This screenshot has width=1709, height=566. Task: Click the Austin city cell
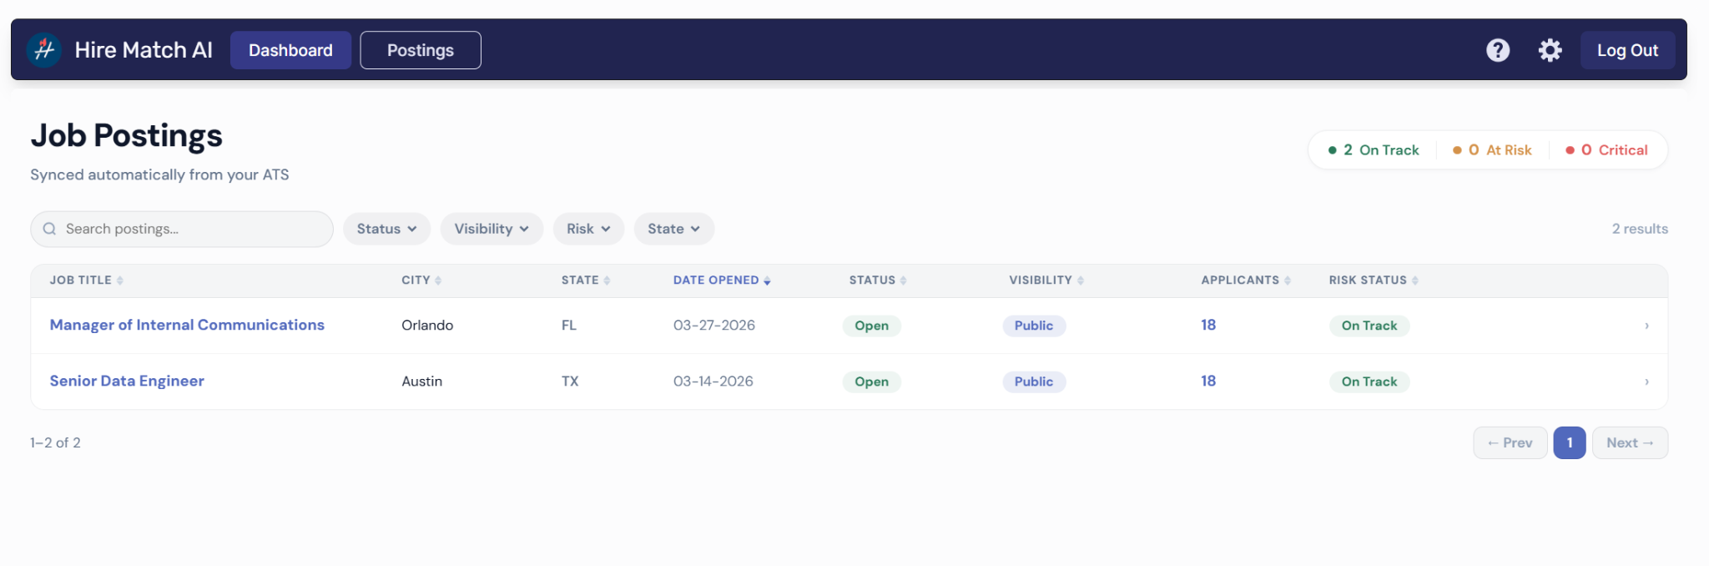pyautogui.click(x=422, y=381)
